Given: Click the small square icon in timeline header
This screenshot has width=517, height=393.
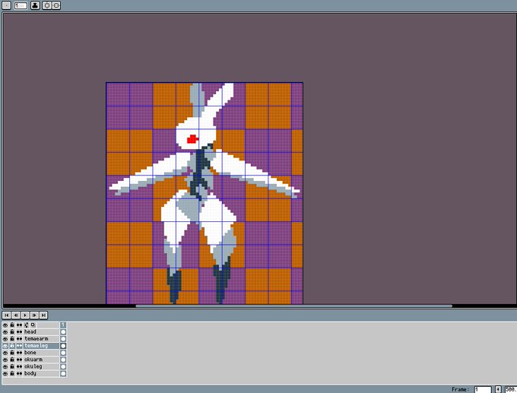Looking at the screenshot, I should click(x=33, y=325).
